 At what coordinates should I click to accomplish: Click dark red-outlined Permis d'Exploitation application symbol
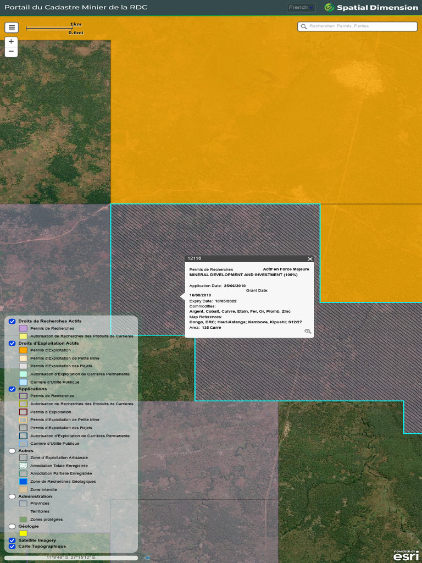coord(23,412)
